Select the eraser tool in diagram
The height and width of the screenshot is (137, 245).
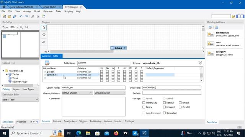click(x=44, y=42)
